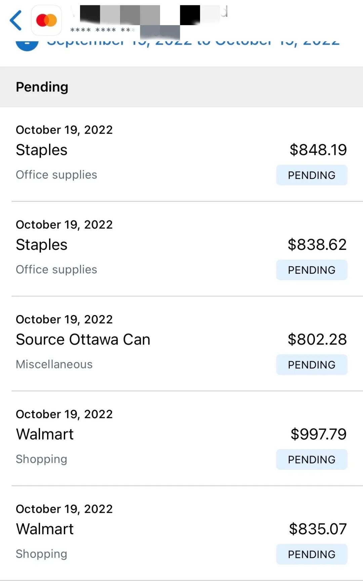Tap the blue circle icon beside date range

(x=27, y=45)
